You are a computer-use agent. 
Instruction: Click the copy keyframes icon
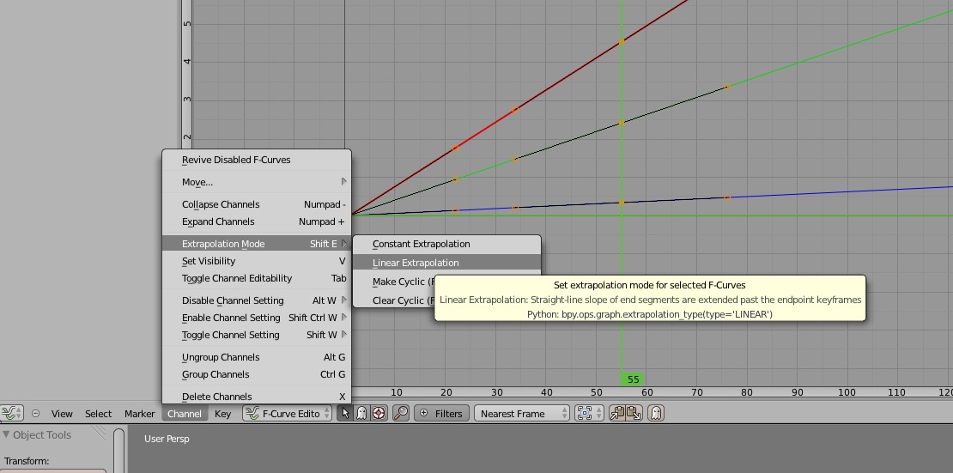click(617, 414)
